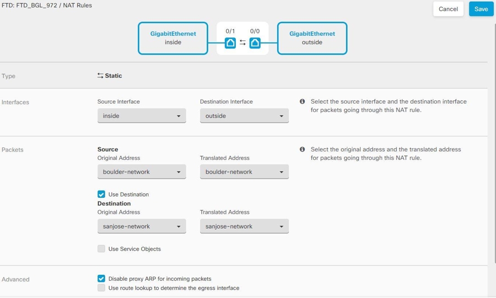Expand source Translated Address boulder-network dropdown
The width and height of the screenshot is (496, 298).
[x=244, y=172]
